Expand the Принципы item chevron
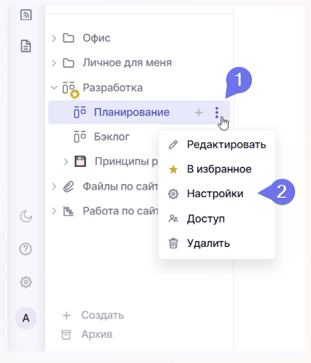 (x=66, y=161)
